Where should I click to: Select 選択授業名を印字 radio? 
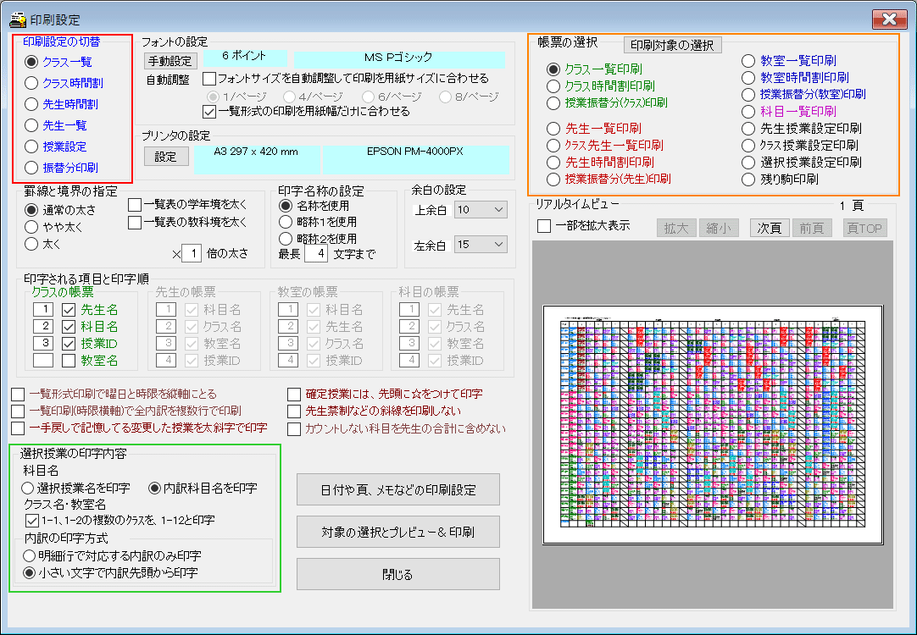(27, 488)
